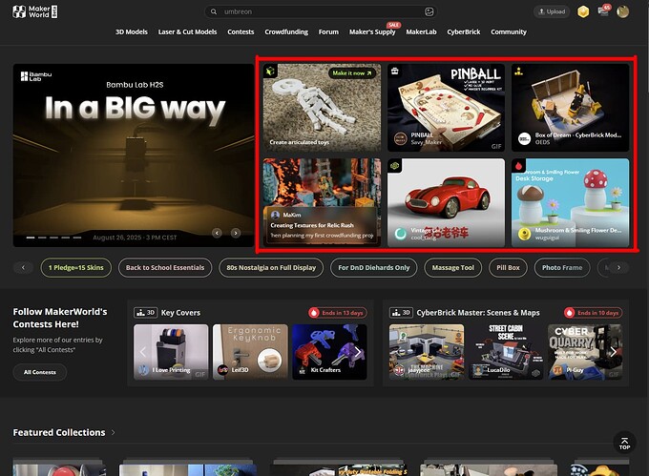Show next banner slide arrow
Viewport: 649px width, 476px height.
pos(236,233)
